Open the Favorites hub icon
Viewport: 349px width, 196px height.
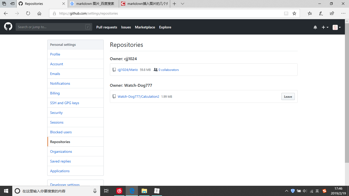pyautogui.click(x=310, y=13)
